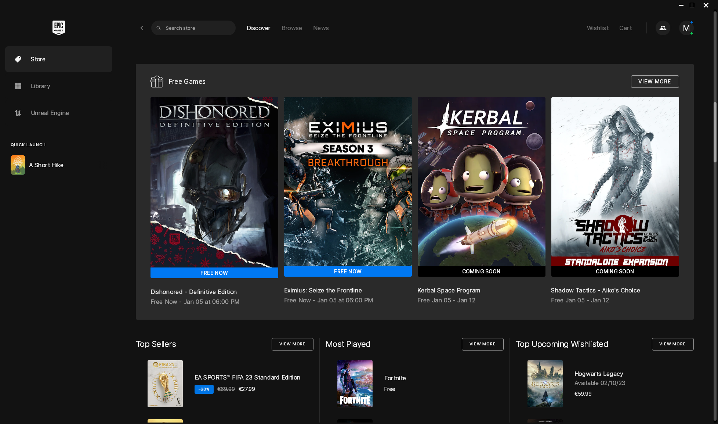Click the Free Games gift icon
The height and width of the screenshot is (424, 718).
[x=157, y=81]
